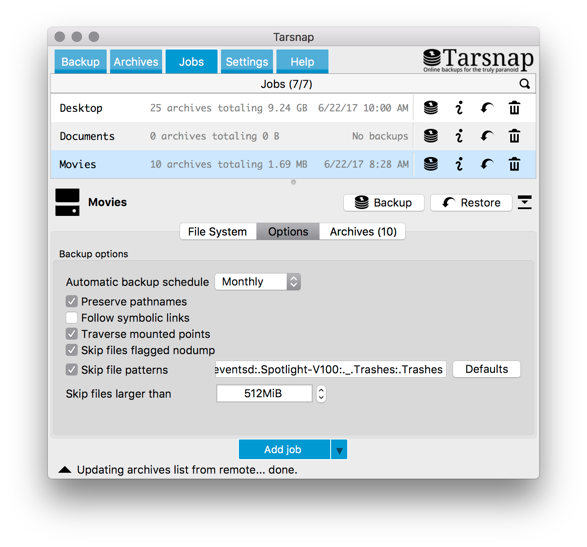Enable Follow symbolic links checkbox
This screenshot has height=547, width=587.
72,317
